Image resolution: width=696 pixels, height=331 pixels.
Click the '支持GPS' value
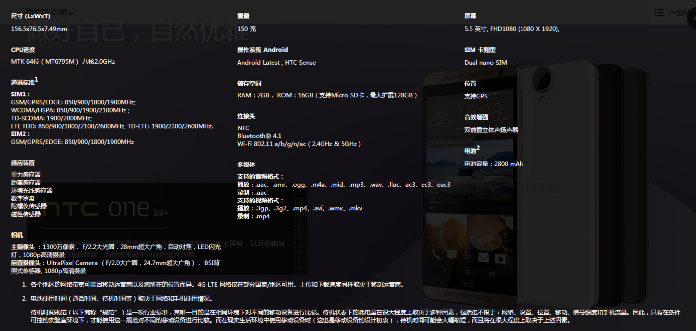pyautogui.click(x=476, y=96)
